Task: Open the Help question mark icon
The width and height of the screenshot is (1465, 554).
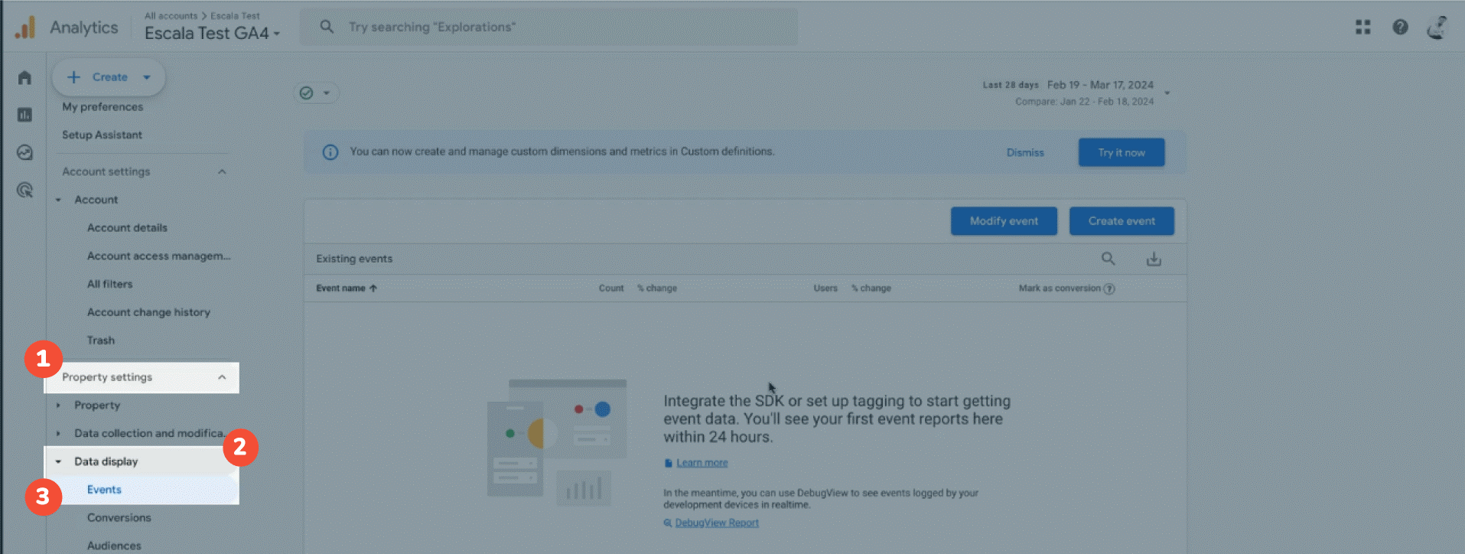Action: point(1400,27)
